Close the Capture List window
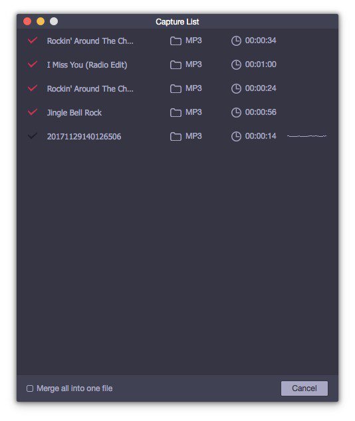Viewport: 355px width, 421px height. click(27, 21)
